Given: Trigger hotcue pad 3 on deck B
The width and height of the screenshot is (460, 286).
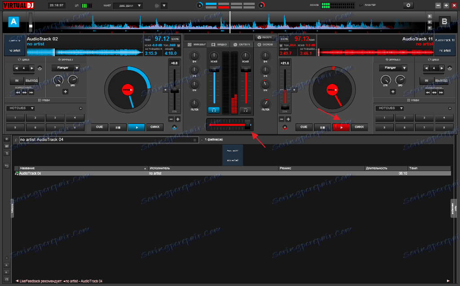Looking at the screenshot, I should [x=424, y=118].
